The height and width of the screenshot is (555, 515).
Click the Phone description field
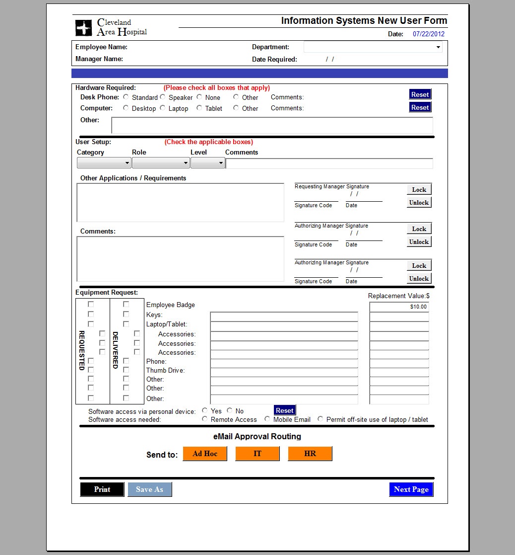[284, 363]
